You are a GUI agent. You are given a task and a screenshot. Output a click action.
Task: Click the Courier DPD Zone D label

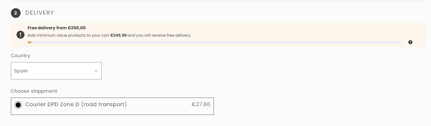tap(52, 104)
